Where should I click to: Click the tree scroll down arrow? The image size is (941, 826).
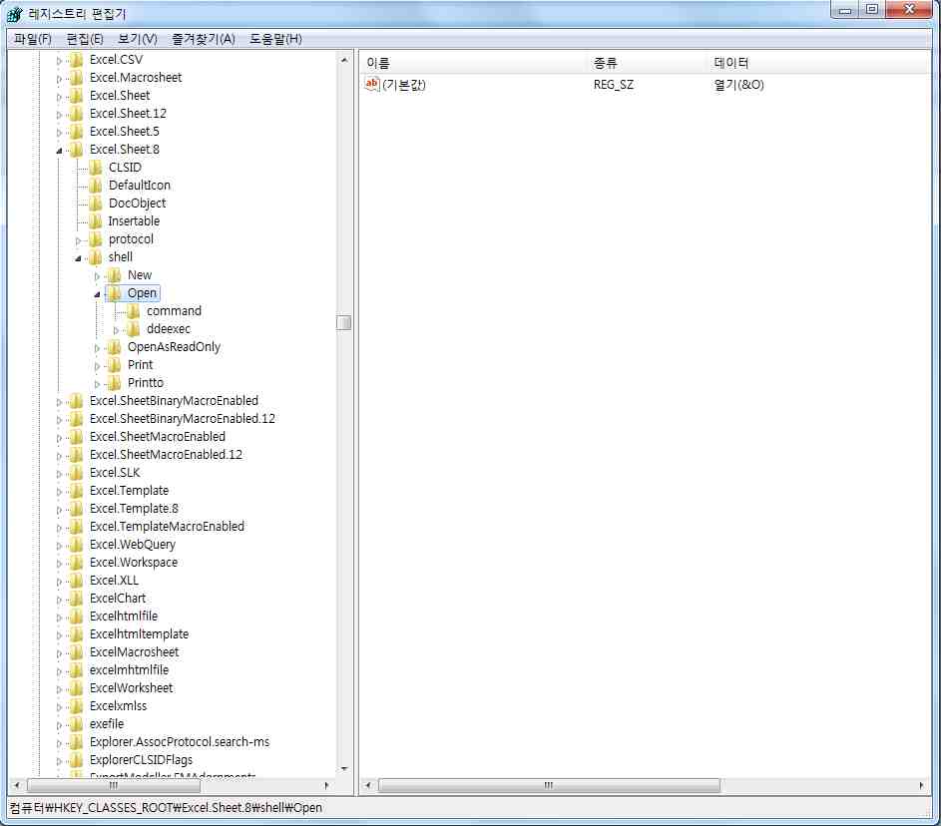(344, 769)
